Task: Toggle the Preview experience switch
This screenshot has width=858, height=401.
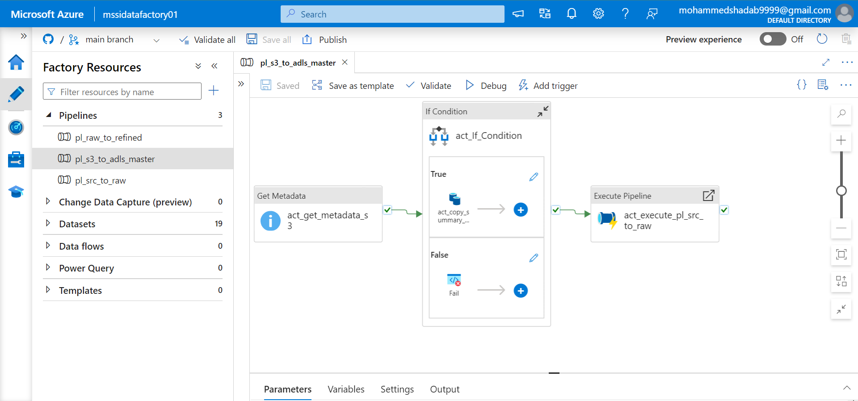Action: pos(773,39)
